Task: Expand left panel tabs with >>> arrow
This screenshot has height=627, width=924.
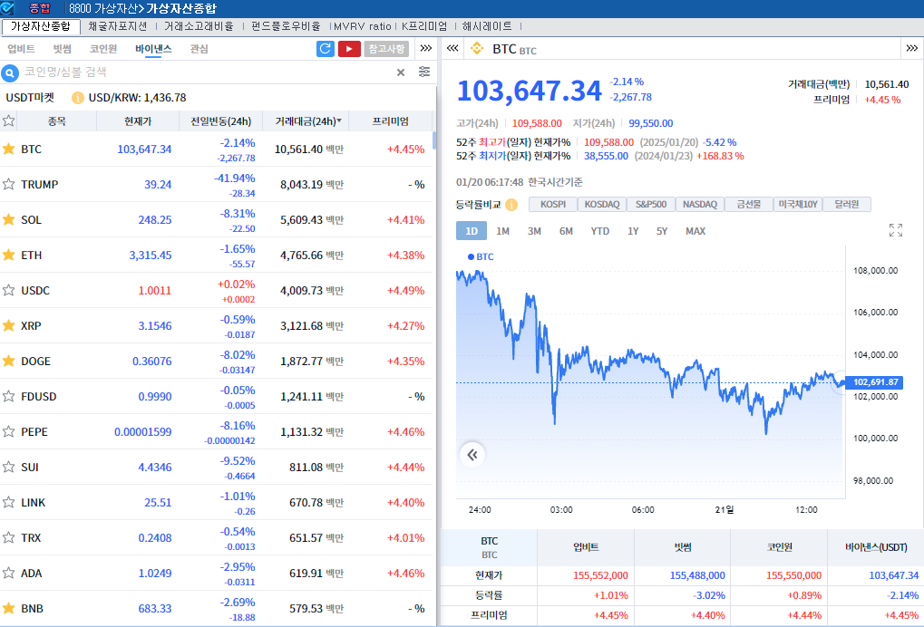Action: point(426,49)
